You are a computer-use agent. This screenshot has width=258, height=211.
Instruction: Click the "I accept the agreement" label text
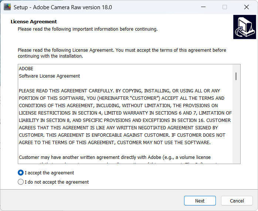coord(49,173)
